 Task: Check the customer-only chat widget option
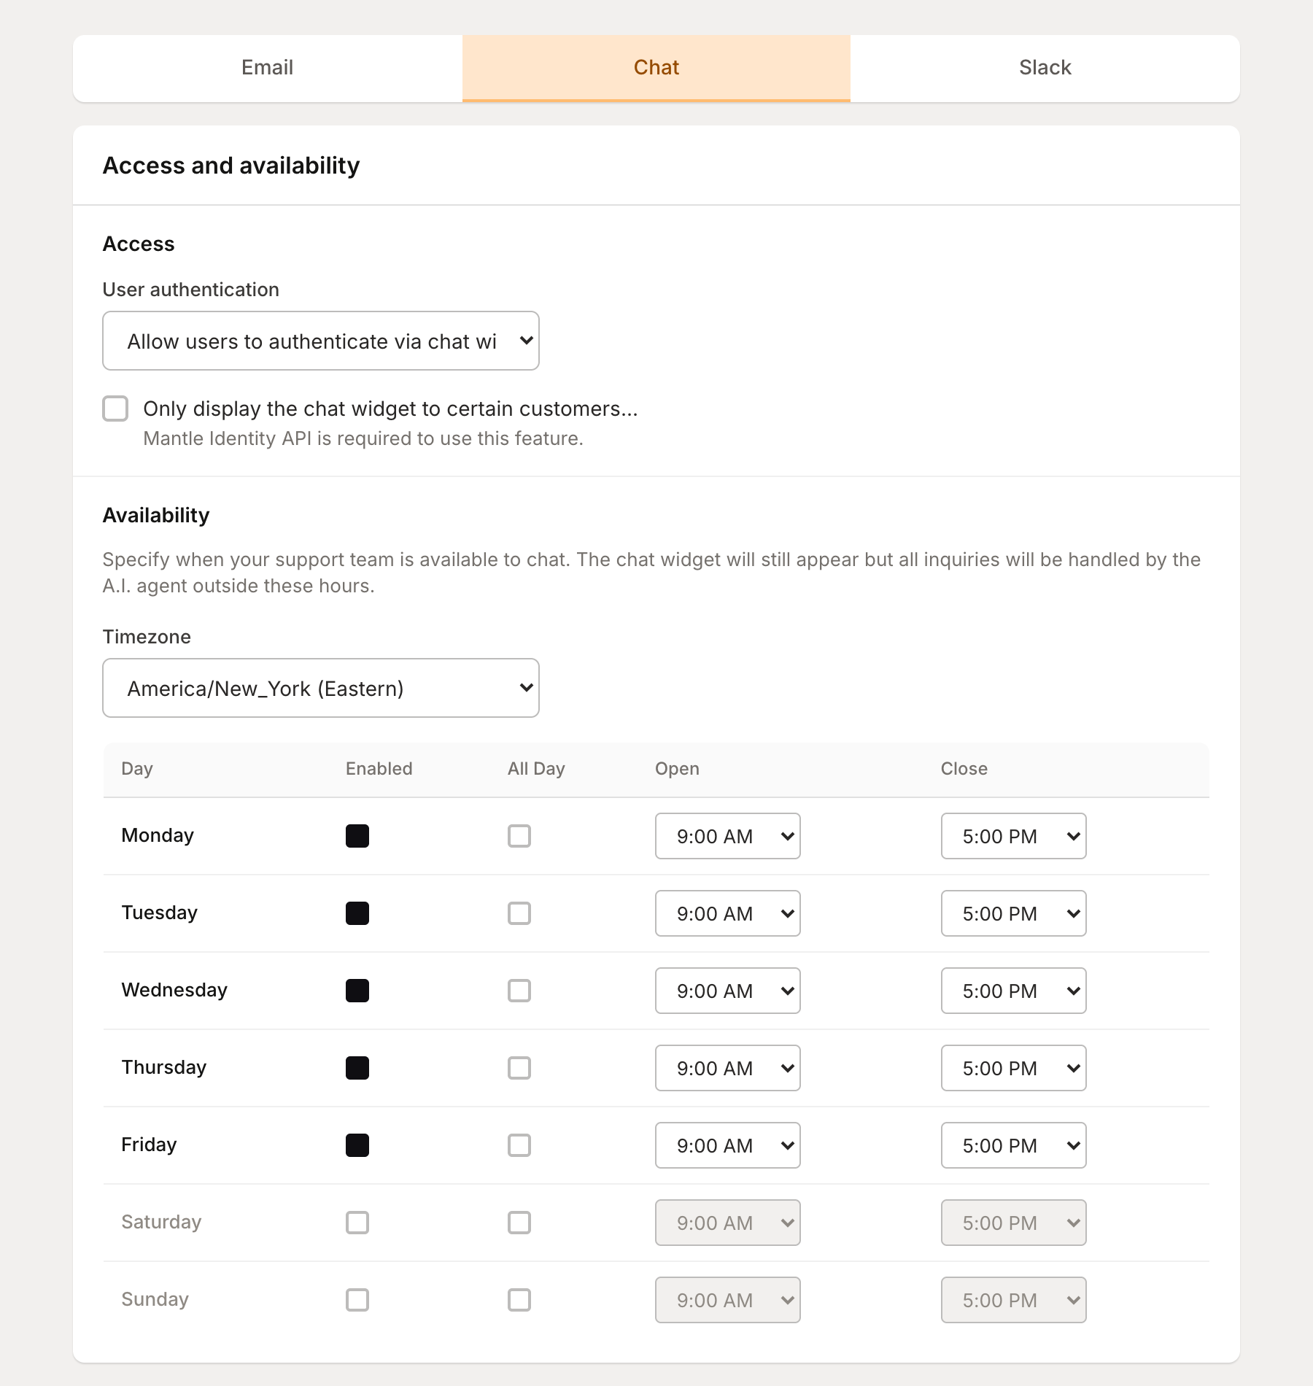(115, 409)
